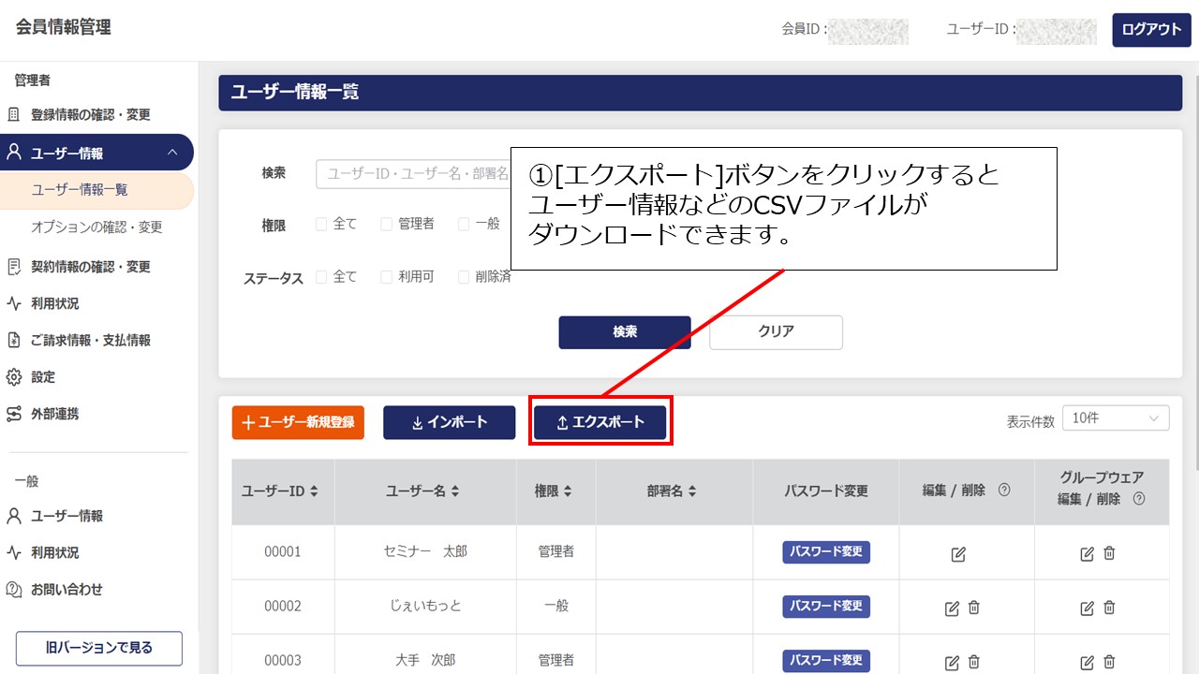This screenshot has width=1199, height=674.
Task: Collapse the ユーザー情報 sidebar section
Action: [171, 153]
